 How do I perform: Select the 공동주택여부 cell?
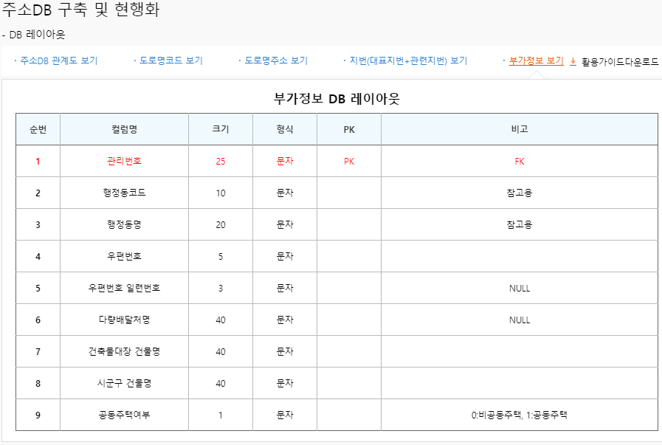click(x=124, y=415)
